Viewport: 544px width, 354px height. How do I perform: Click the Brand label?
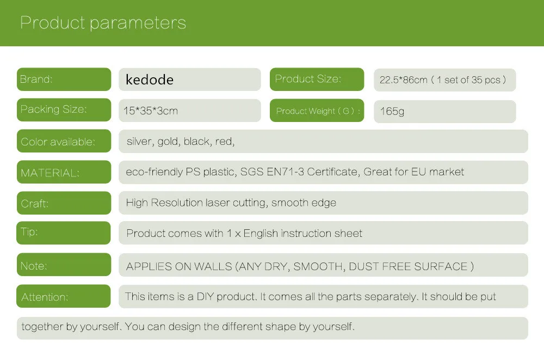pyautogui.click(x=64, y=79)
